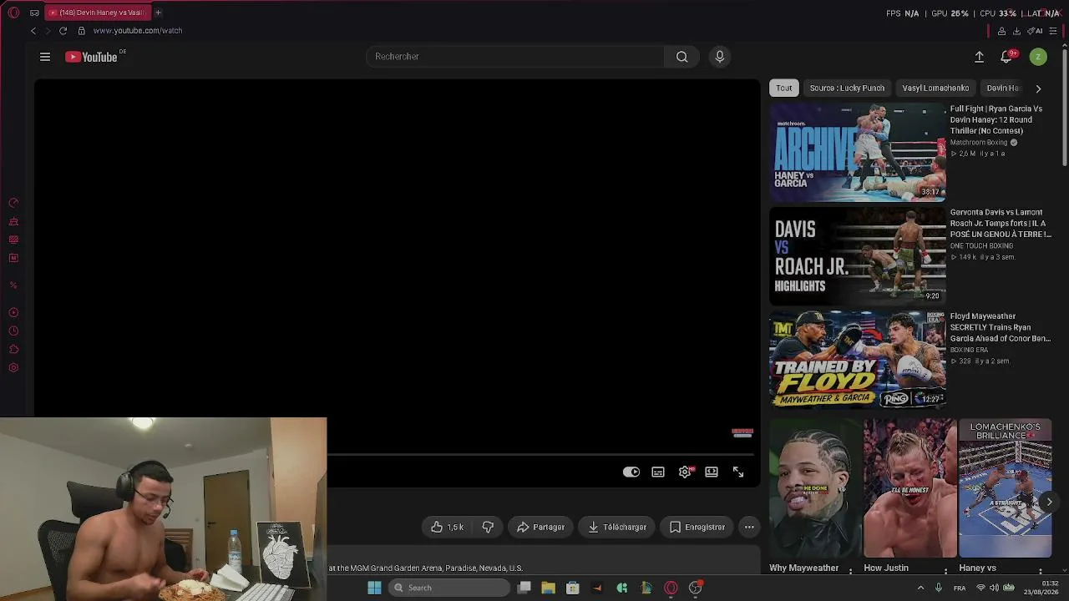Select the Vasyl Lomachenko filter chip
This screenshot has width=1069, height=601.
tap(935, 88)
